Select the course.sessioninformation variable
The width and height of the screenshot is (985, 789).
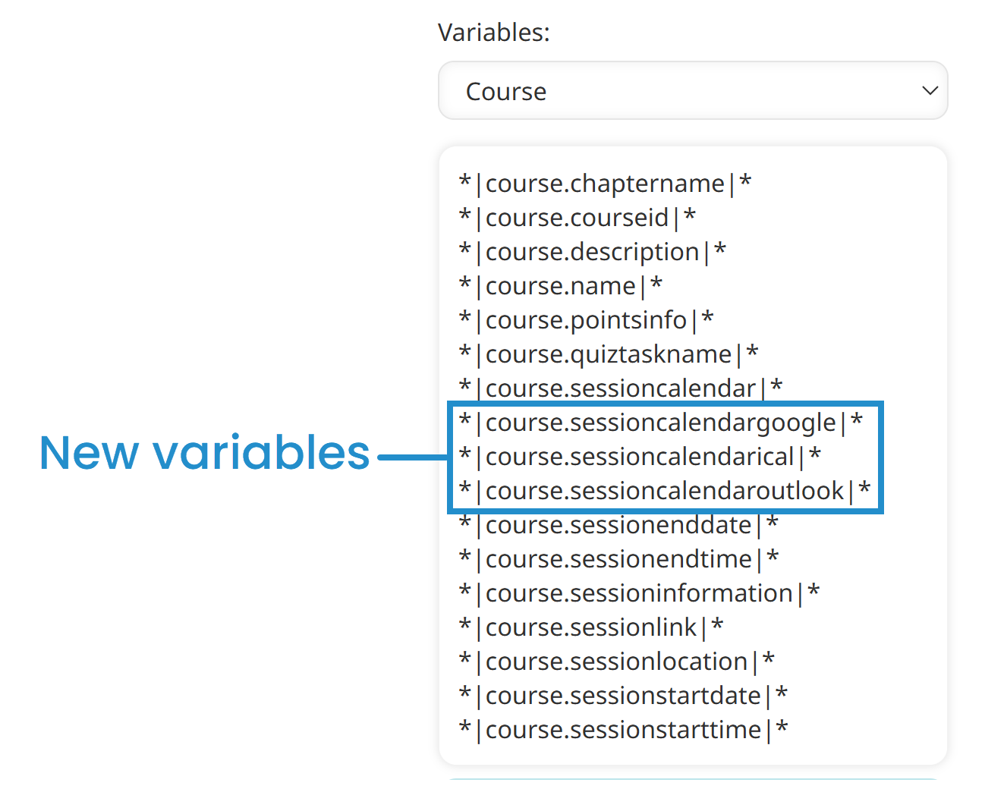(639, 593)
